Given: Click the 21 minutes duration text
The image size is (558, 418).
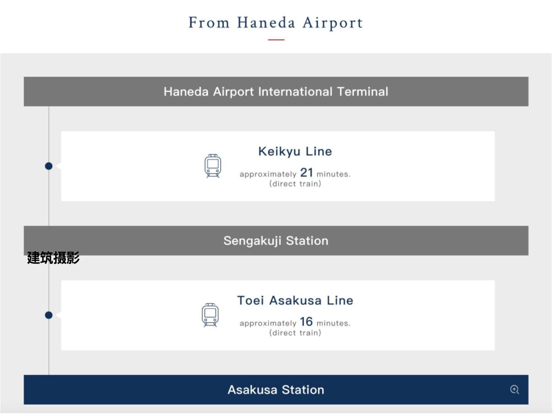Looking at the screenshot, I should coord(306,173).
